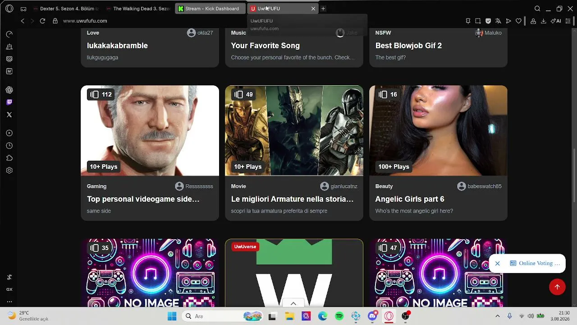This screenshot has height=325, width=577.
Task: Switch to The Walking Dead 3. Sezon tab
Action: 138,9
